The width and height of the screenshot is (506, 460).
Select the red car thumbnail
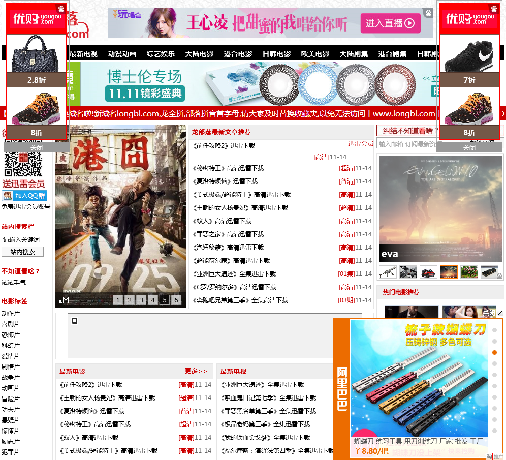429,272
